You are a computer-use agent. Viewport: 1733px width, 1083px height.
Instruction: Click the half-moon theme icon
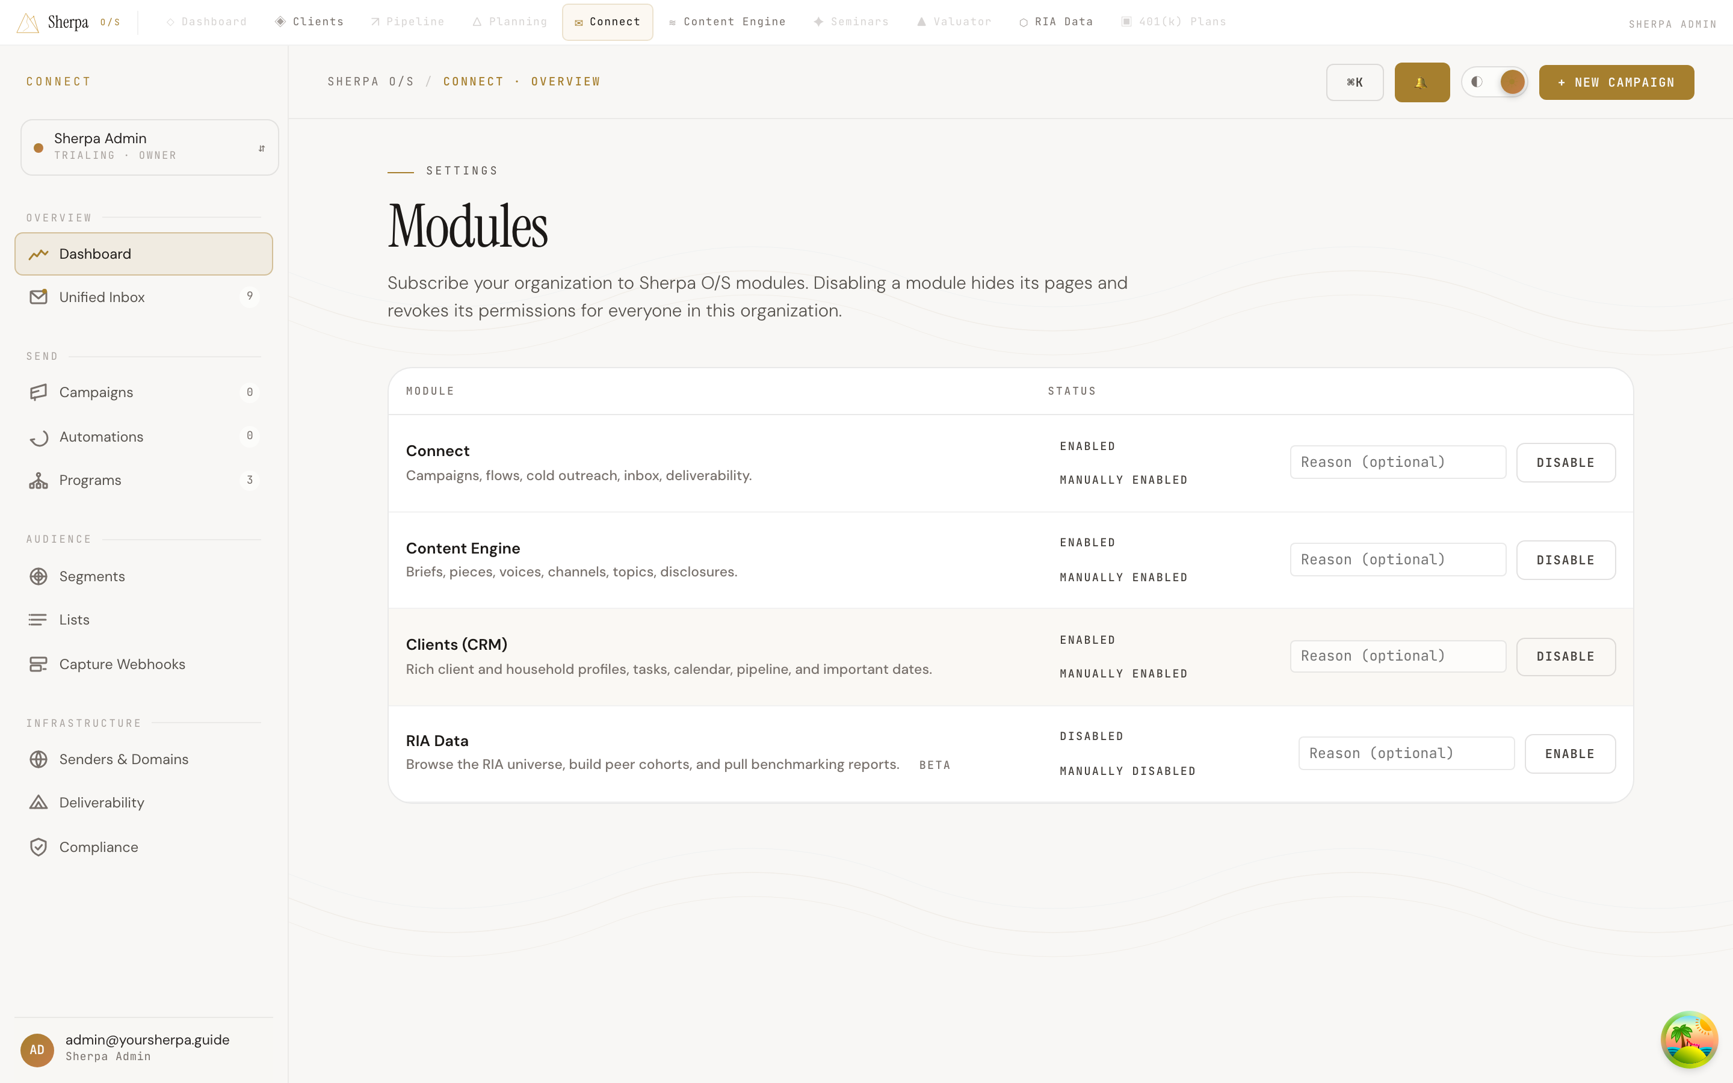pos(1477,82)
